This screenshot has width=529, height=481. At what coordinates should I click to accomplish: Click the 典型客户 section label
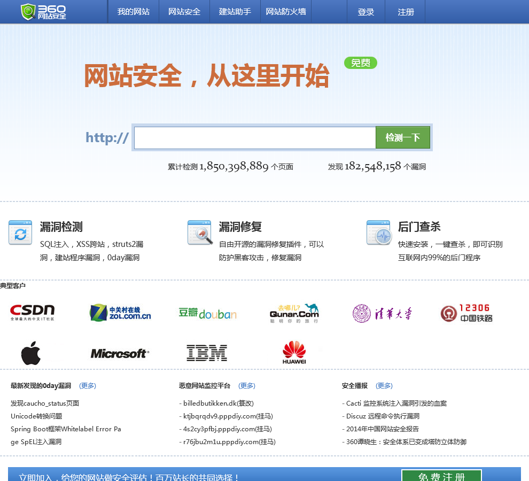click(x=13, y=285)
